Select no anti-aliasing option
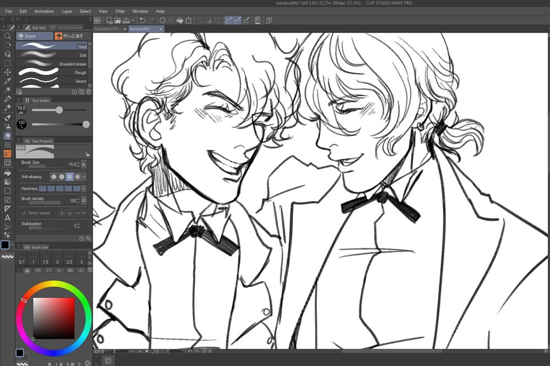 54,177
